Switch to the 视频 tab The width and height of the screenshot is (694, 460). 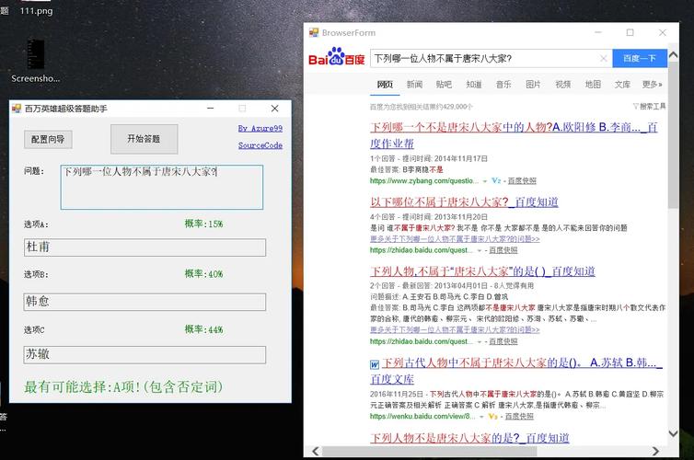click(562, 84)
